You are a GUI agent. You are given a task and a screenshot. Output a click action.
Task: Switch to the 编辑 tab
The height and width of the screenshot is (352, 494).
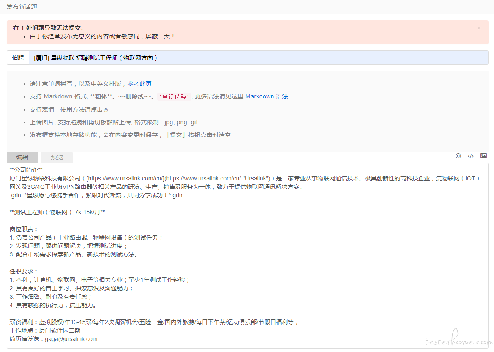[x=22, y=157]
